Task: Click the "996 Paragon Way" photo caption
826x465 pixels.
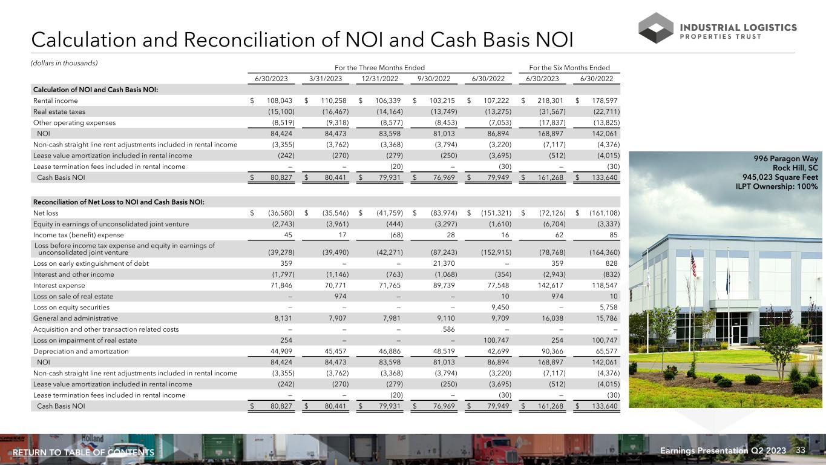Action: click(x=787, y=157)
